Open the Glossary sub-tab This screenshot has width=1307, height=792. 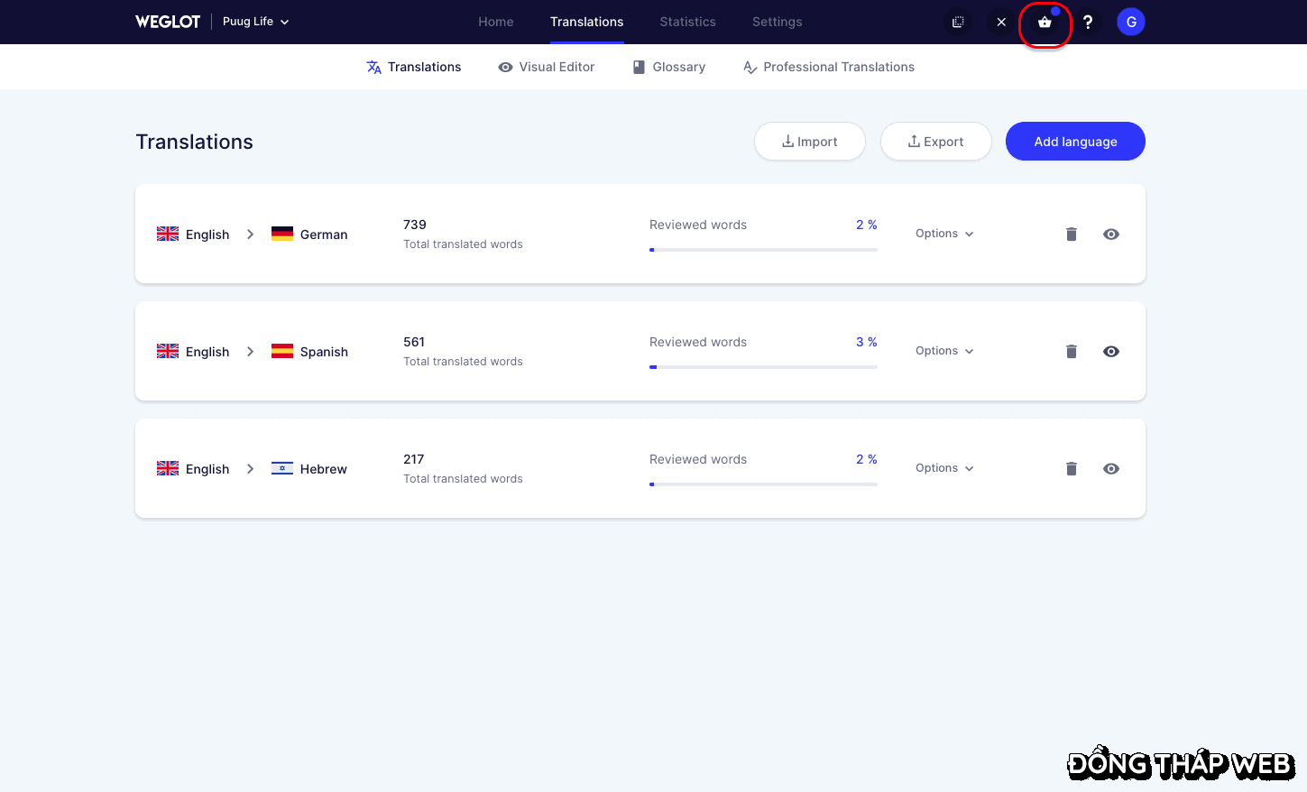pyautogui.click(x=669, y=67)
